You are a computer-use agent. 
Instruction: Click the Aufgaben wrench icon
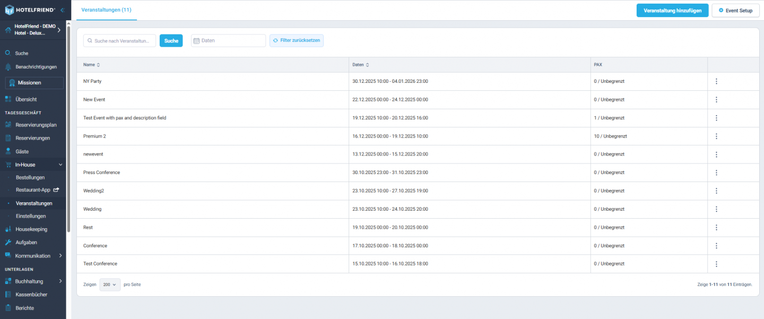point(8,242)
